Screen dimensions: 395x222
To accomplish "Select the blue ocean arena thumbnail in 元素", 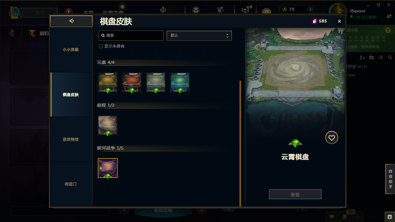I will (x=180, y=82).
